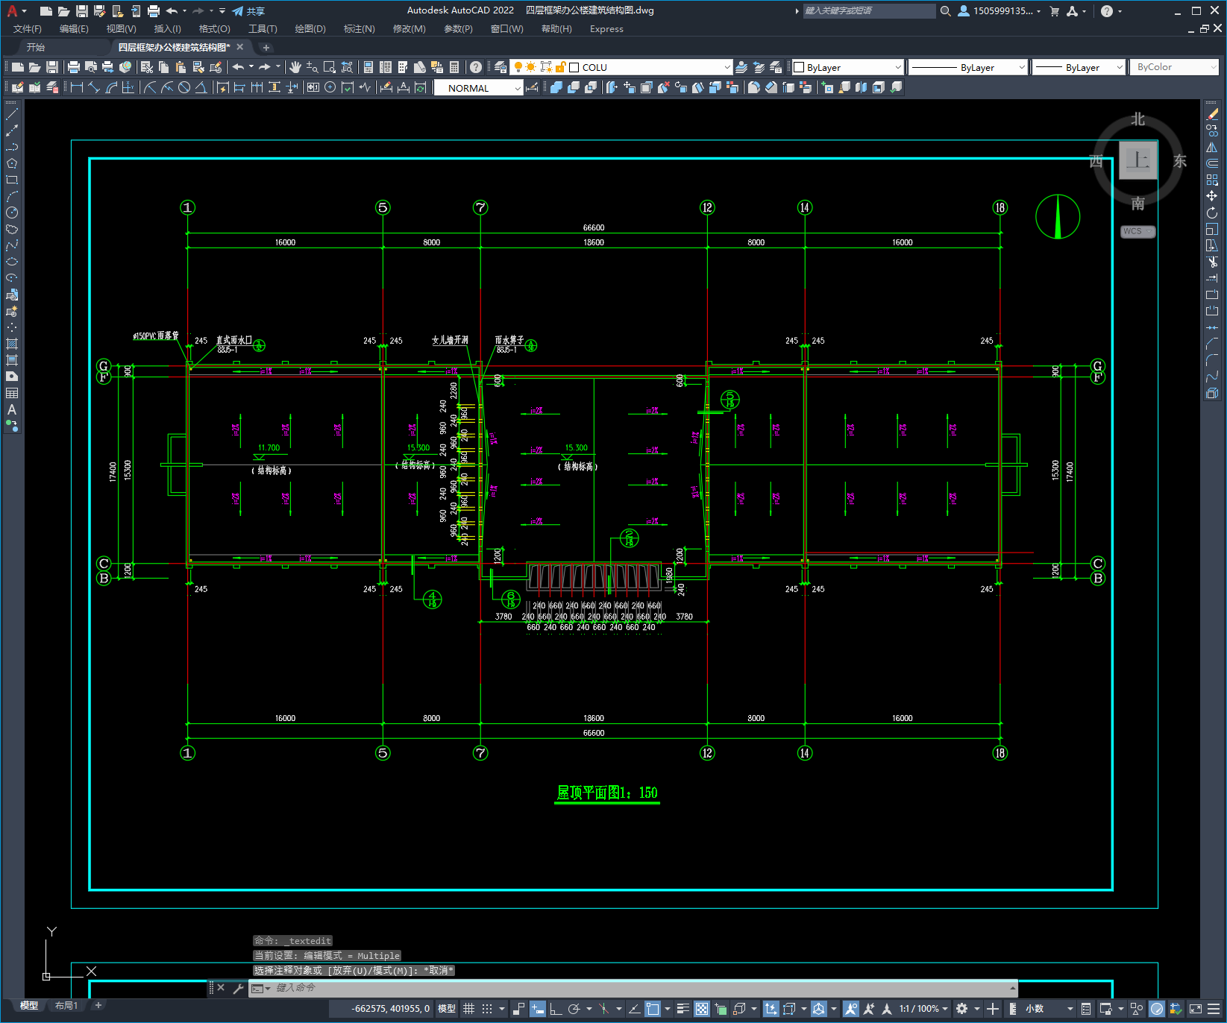
Task: Click the Plot printer icon
Action: 74,67
